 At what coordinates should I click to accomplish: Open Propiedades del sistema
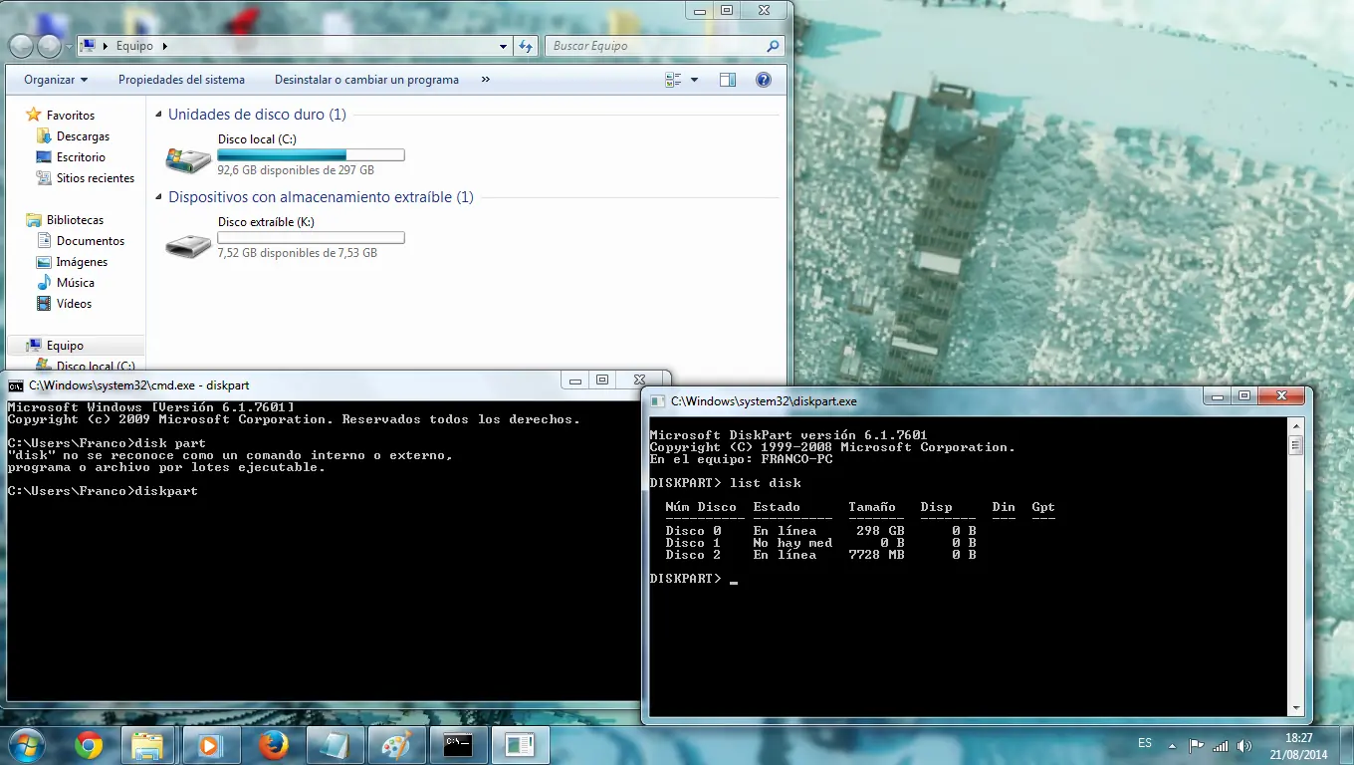coord(181,80)
